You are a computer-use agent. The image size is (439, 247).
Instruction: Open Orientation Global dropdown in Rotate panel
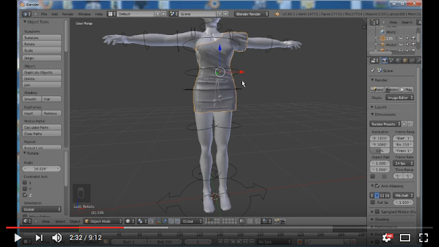click(41, 209)
